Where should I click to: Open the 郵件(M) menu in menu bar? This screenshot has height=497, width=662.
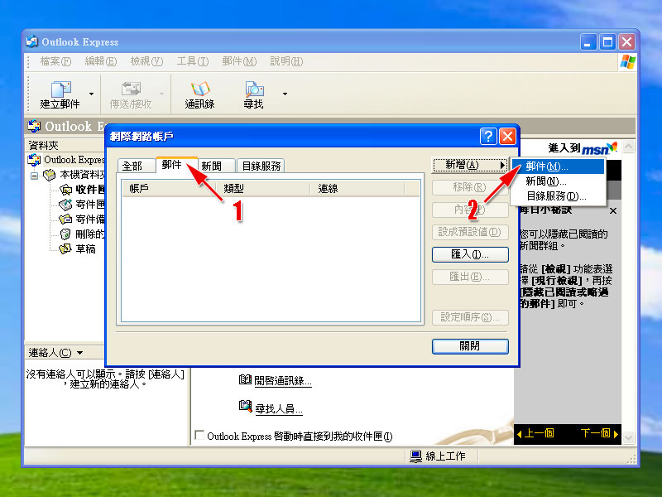(239, 61)
